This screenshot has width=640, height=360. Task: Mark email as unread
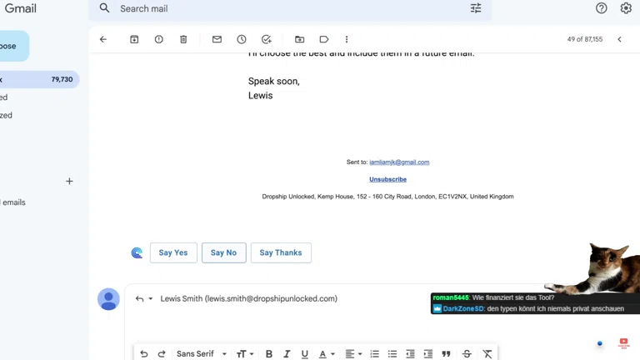217,39
